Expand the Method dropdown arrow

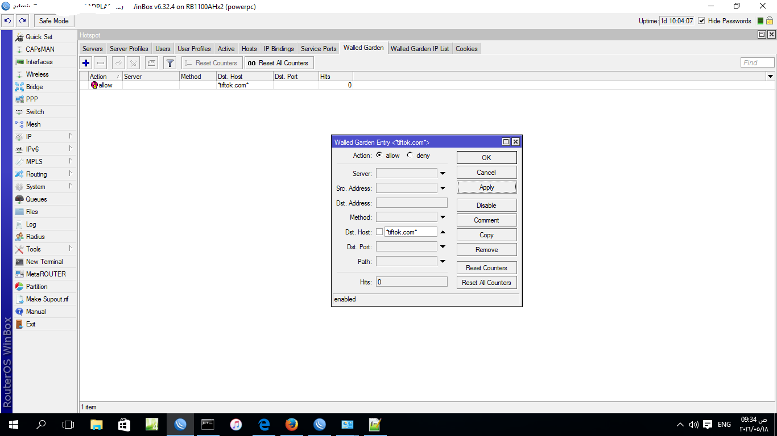point(443,217)
